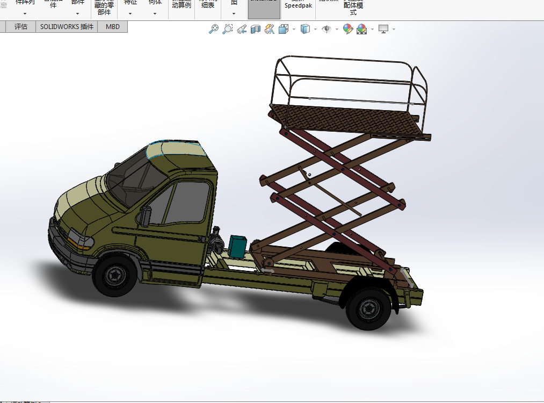Click the View Orientation cube icon
Screen dimensions: 544x403
(x=284, y=30)
